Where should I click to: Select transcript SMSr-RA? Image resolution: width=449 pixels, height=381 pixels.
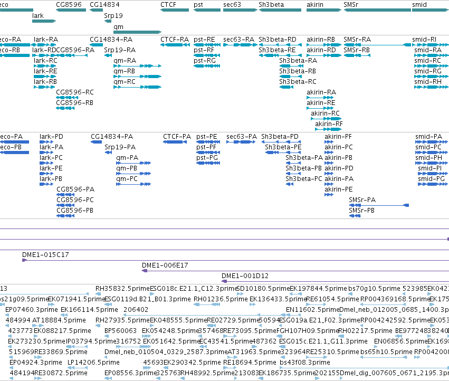(x=357, y=40)
